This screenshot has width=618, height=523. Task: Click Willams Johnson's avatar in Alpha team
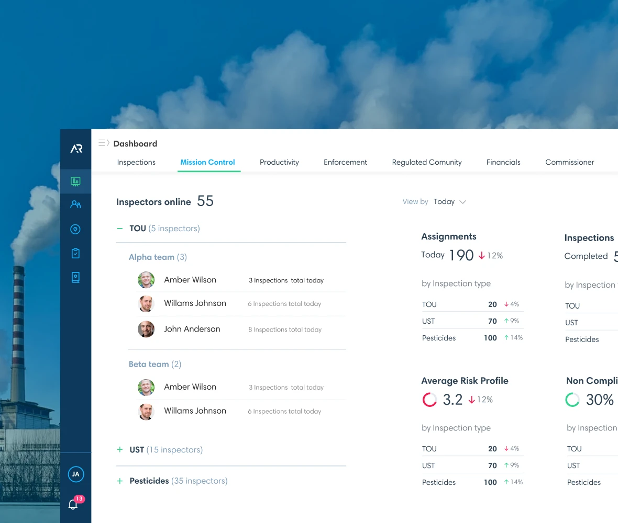pos(146,304)
